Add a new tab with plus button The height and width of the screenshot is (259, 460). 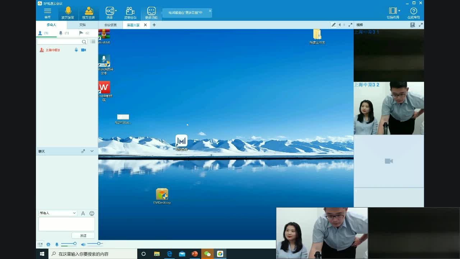coord(154,25)
